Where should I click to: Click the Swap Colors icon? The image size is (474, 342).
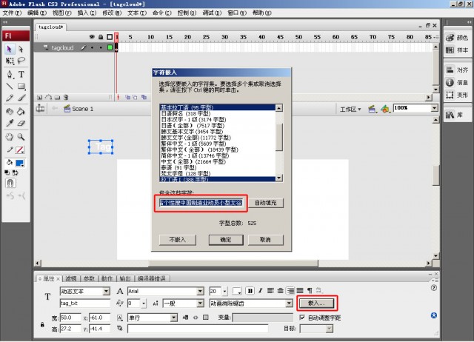pyautogui.click(x=16, y=172)
